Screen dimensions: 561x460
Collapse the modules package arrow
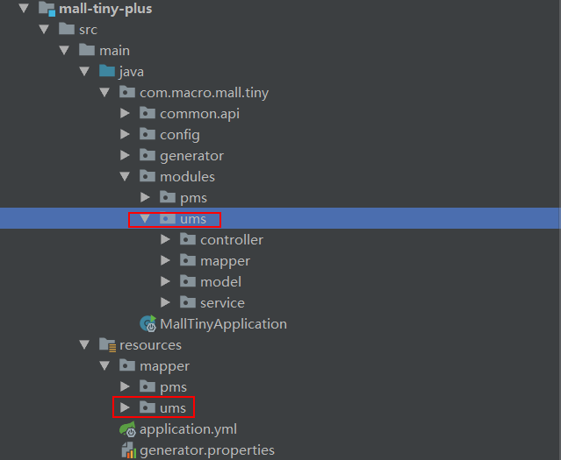(x=125, y=176)
